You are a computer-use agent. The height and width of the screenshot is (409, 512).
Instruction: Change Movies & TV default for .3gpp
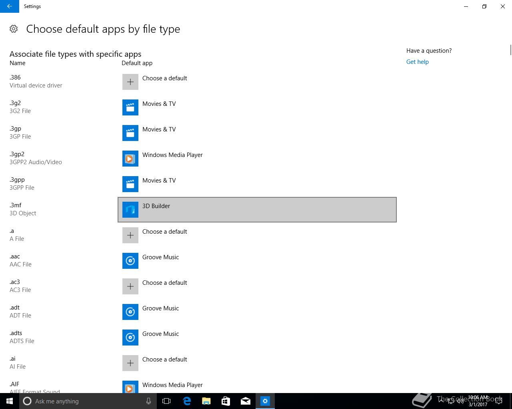pyautogui.click(x=159, y=181)
